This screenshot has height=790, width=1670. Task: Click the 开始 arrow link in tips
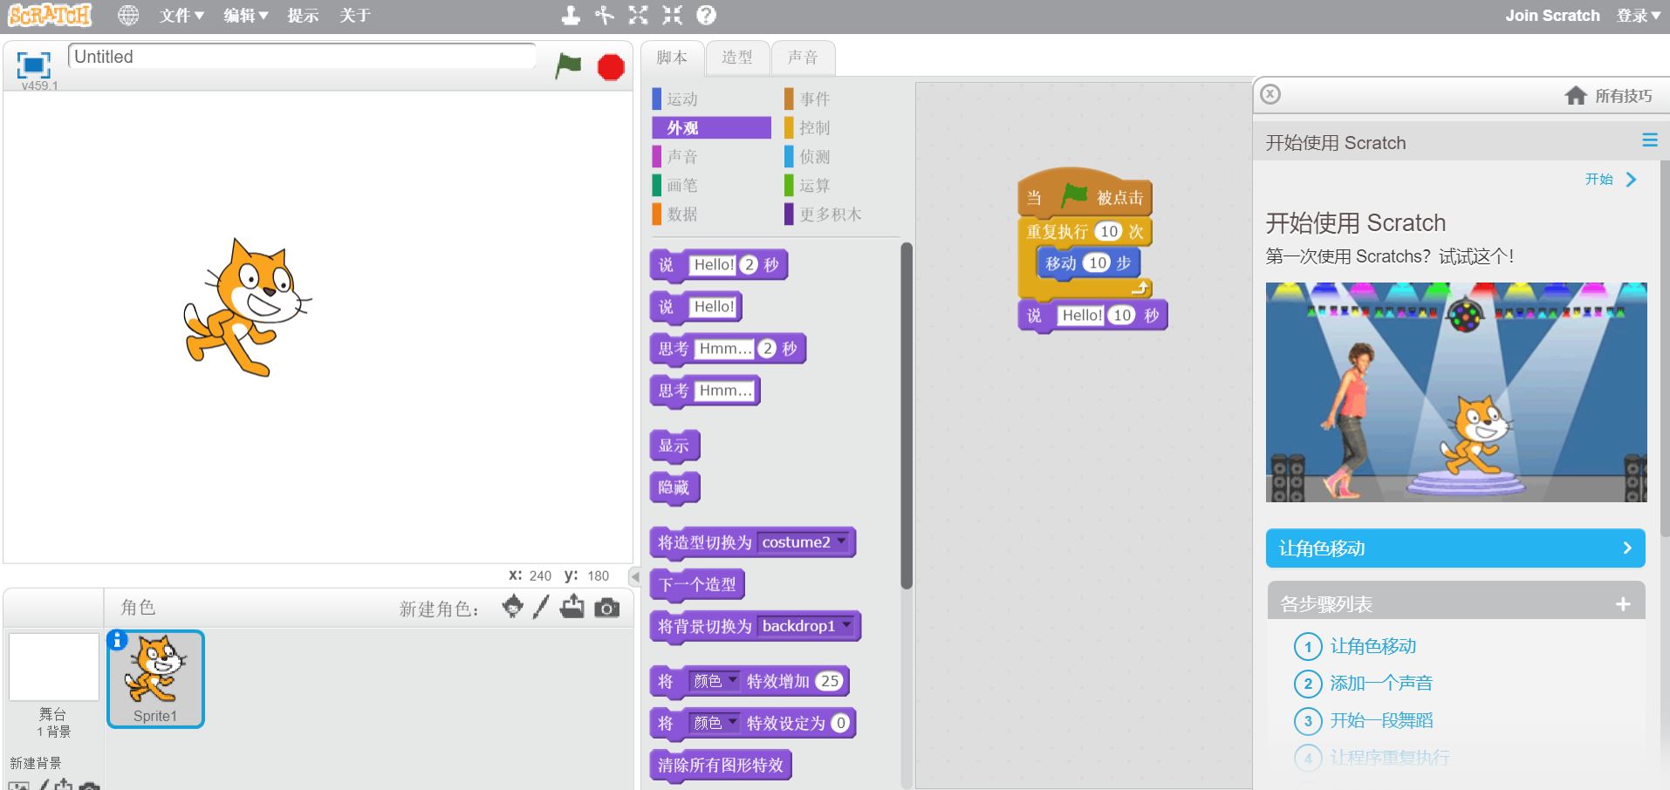click(x=1611, y=180)
